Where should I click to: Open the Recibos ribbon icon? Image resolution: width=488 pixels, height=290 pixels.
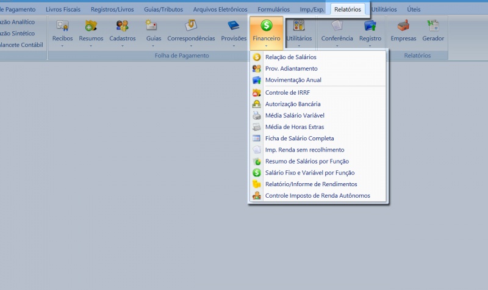[62, 26]
